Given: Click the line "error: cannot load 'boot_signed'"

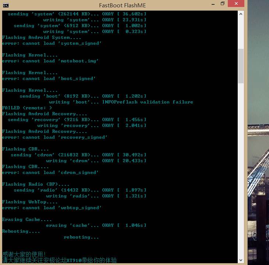Looking at the screenshot, I should pyautogui.click(x=49, y=79).
